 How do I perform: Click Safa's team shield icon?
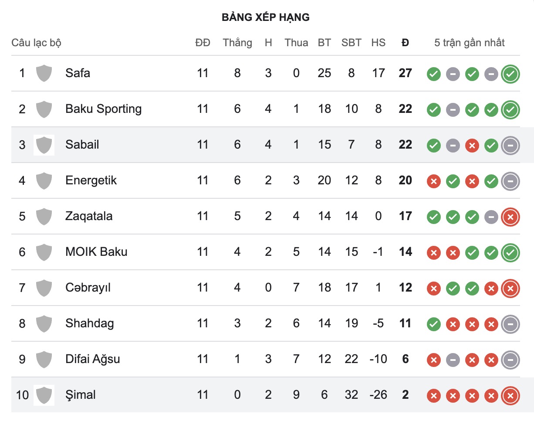(x=44, y=74)
